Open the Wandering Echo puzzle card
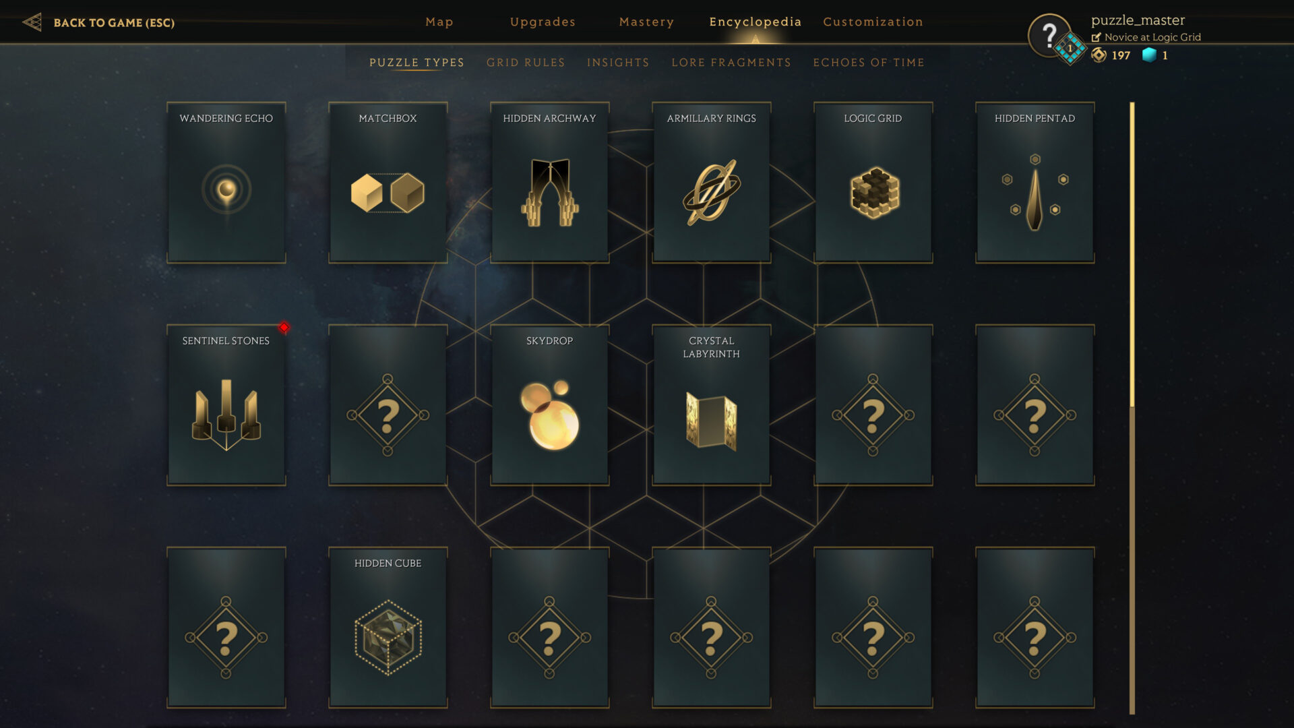The image size is (1294, 728). [x=226, y=183]
